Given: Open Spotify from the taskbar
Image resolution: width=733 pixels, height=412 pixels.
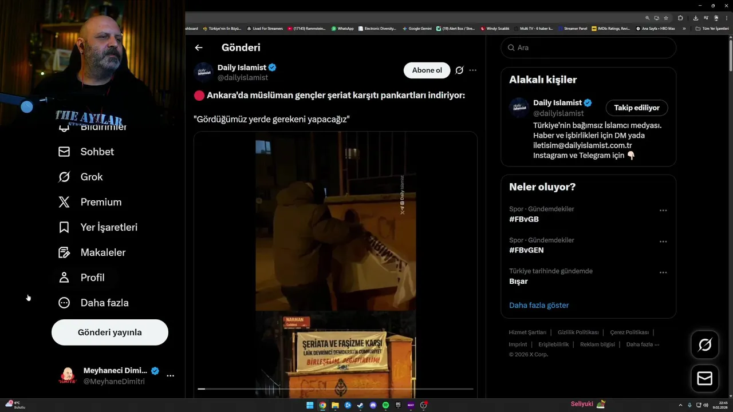Looking at the screenshot, I should pos(385,405).
